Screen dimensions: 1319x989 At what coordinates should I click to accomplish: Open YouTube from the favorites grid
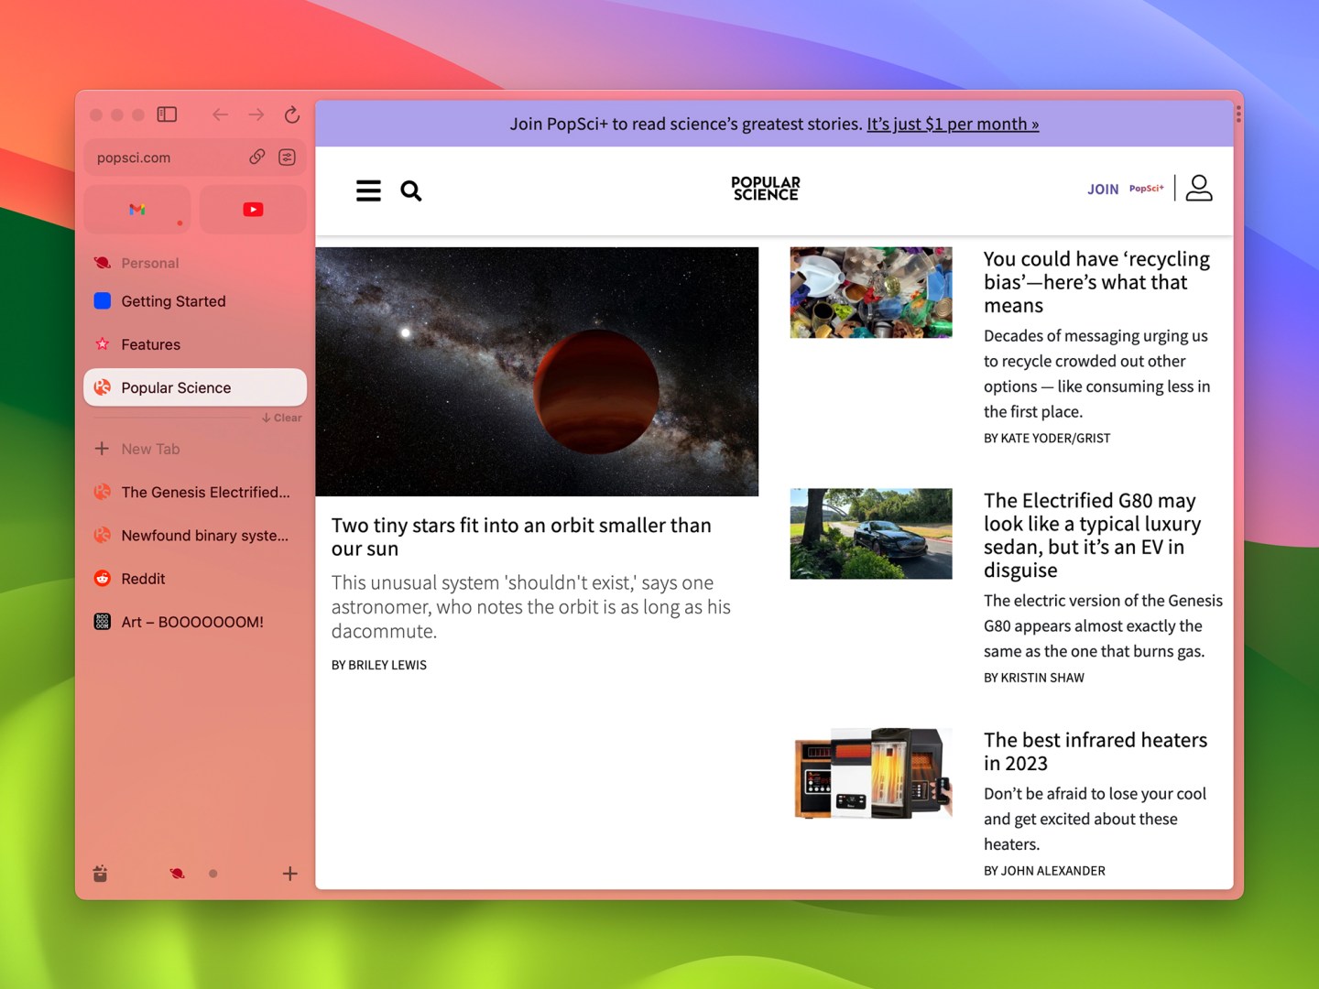[253, 209]
